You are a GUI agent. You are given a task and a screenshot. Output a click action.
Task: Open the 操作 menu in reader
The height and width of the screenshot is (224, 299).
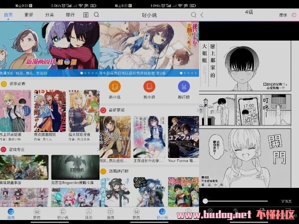[x=283, y=15]
